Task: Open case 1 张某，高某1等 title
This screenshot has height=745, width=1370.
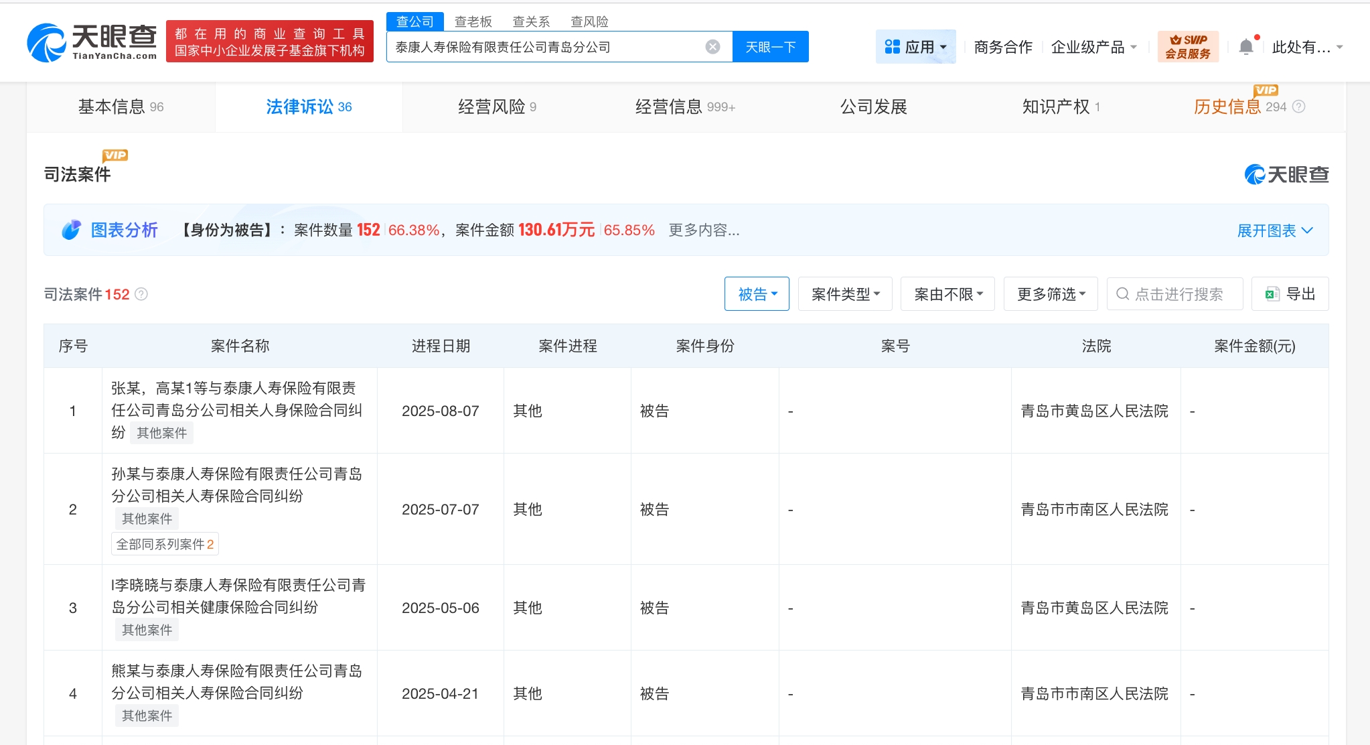Action: click(x=236, y=410)
